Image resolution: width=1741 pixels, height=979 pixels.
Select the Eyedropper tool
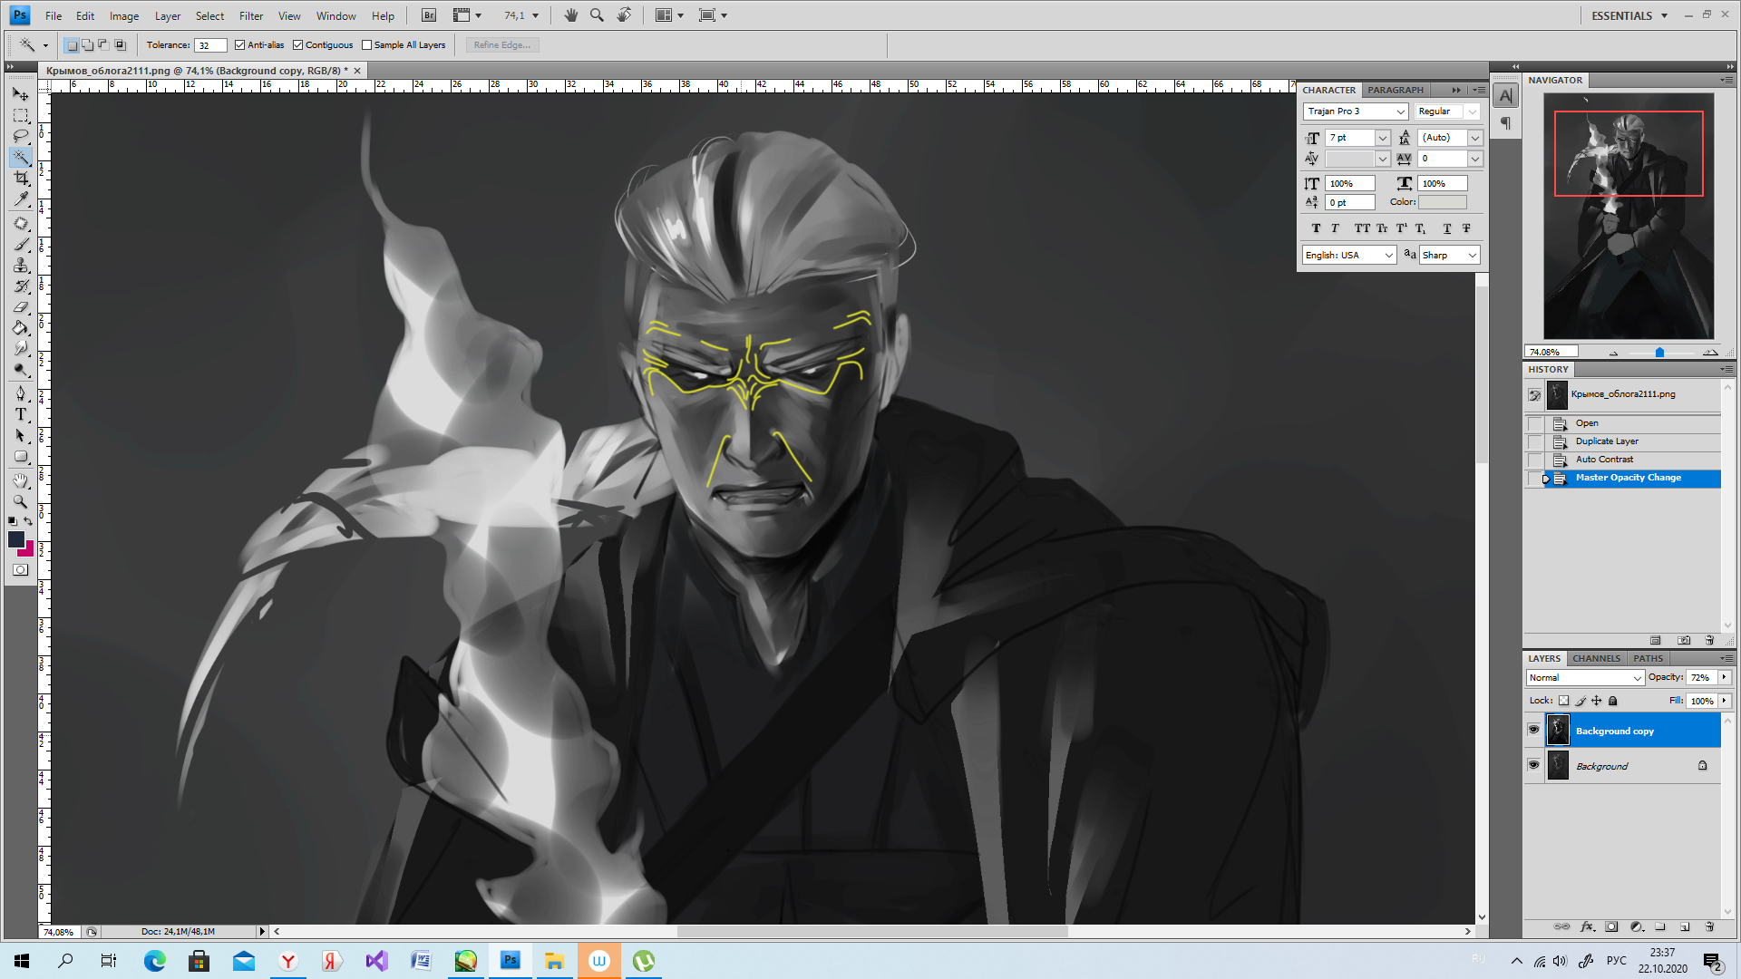pyautogui.click(x=21, y=199)
